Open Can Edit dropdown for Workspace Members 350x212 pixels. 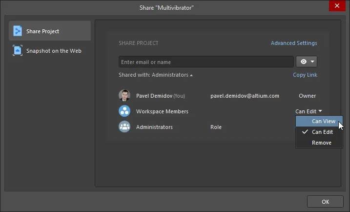(x=309, y=111)
